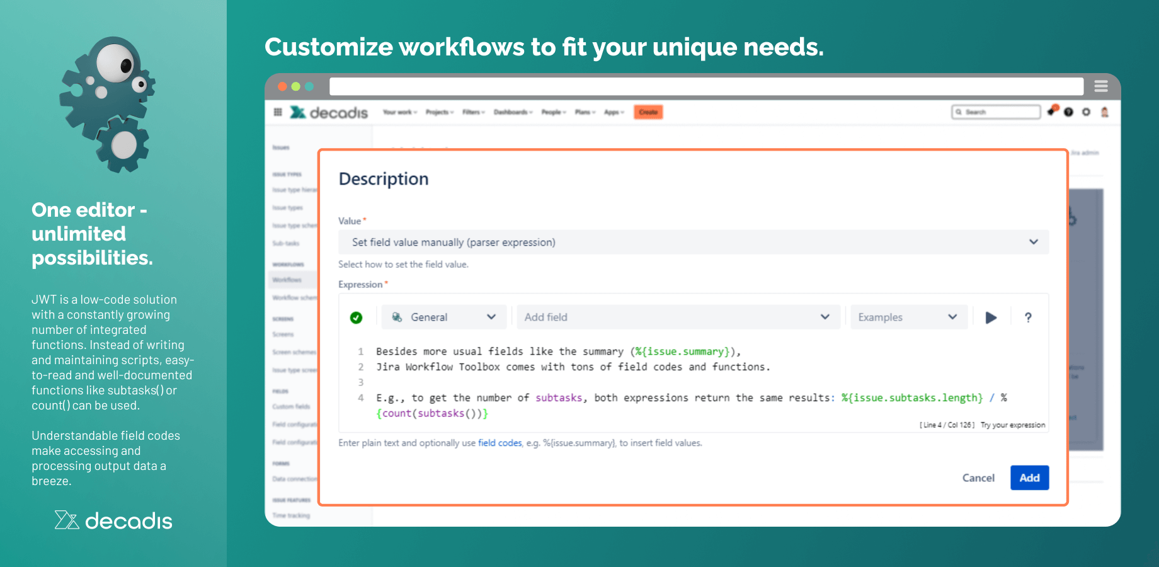Viewport: 1159px width, 567px height.
Task: Click the yellow browser window dot
Action: point(295,86)
